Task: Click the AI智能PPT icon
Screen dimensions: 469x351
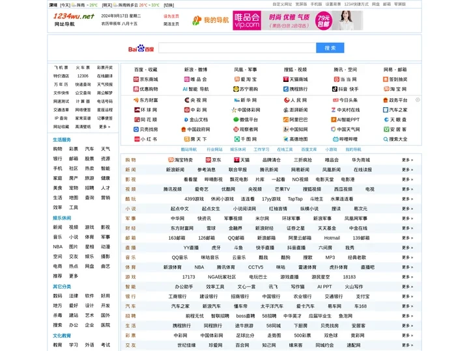Action: [334, 120]
